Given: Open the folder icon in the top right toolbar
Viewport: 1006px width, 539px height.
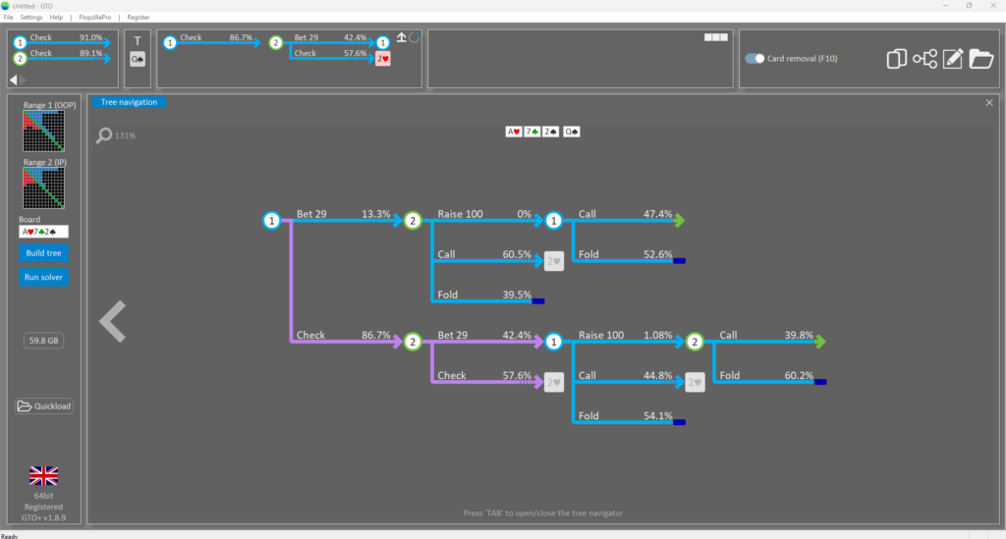Looking at the screenshot, I should 981,59.
